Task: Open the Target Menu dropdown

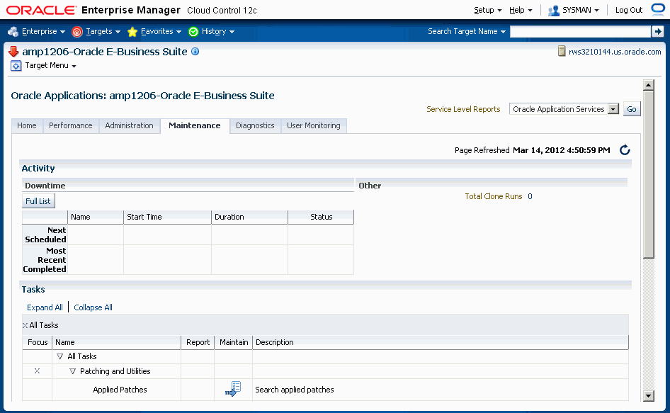Action: 50,66
